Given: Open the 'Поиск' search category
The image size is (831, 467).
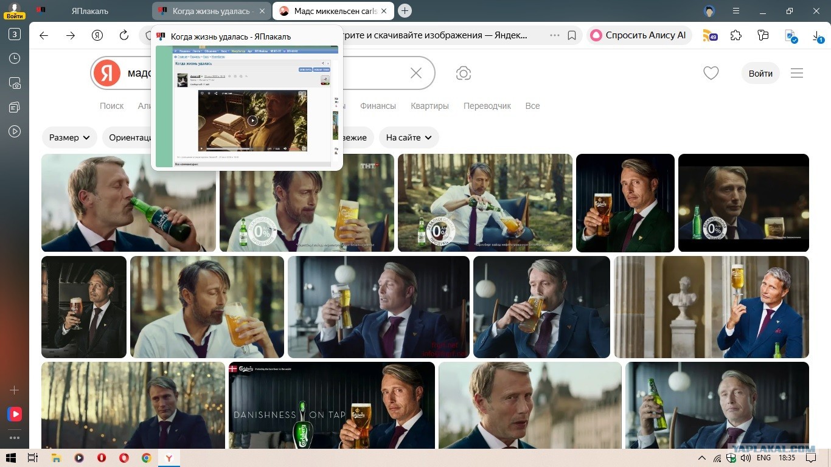Looking at the screenshot, I should [112, 106].
